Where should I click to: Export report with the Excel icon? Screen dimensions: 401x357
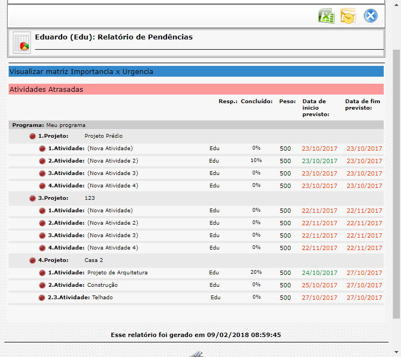pyautogui.click(x=326, y=16)
